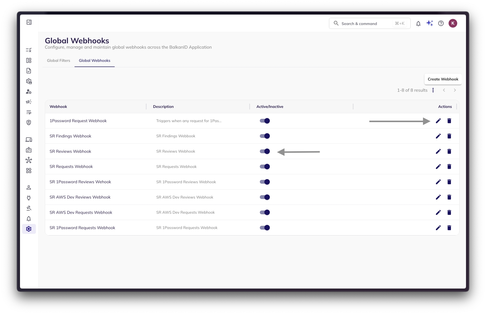Viewport: 486px width, 314px height.
Task: Open the user avatar K menu
Action: click(x=453, y=23)
